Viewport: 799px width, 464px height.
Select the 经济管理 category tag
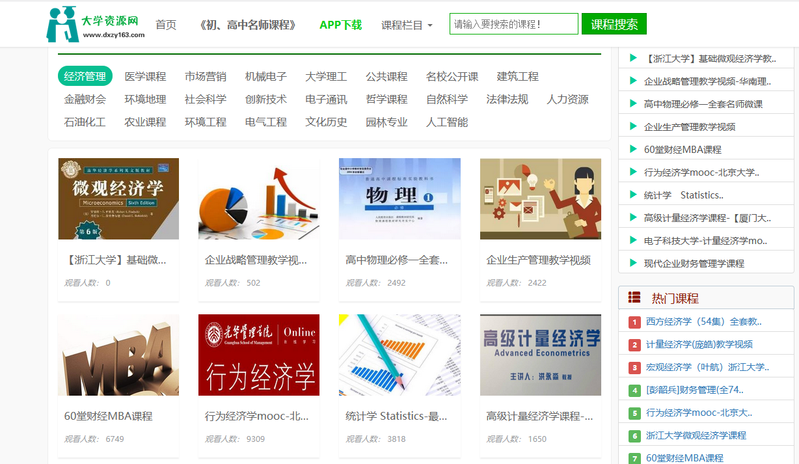coord(85,76)
